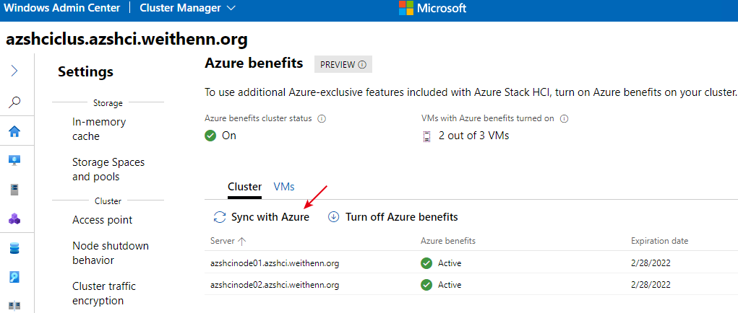Open the Virtual machines monitor icon

point(14,161)
